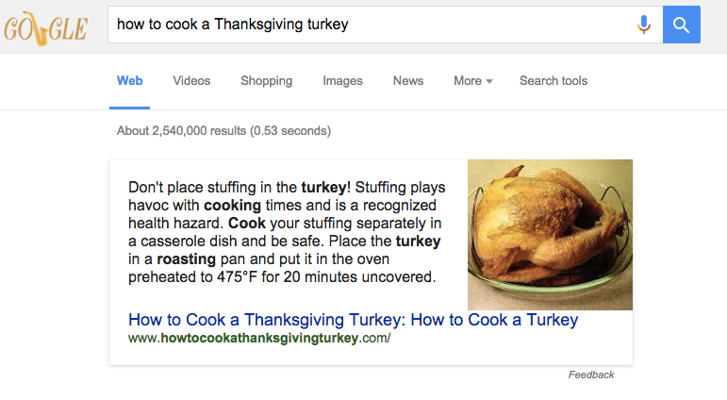The image size is (727, 400).
Task: Click the 'About 2,540,000 results' text
Action: click(223, 131)
